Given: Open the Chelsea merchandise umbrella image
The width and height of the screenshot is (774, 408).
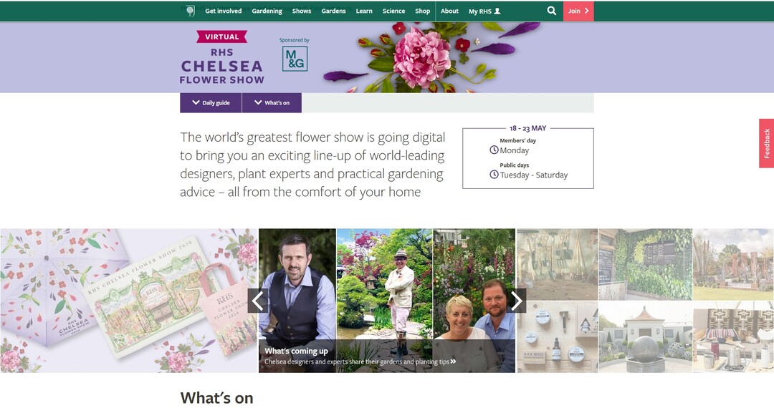Looking at the screenshot, I should [x=129, y=300].
